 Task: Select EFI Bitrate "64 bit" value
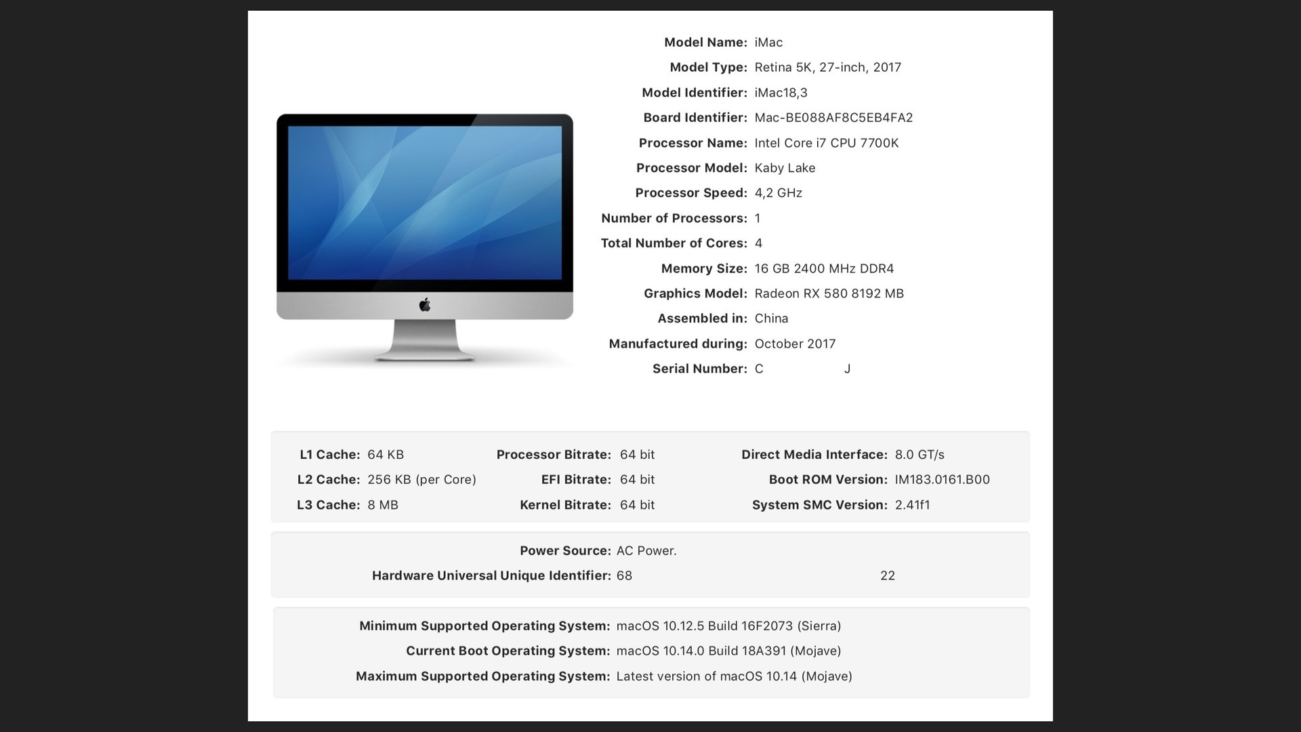coord(637,480)
